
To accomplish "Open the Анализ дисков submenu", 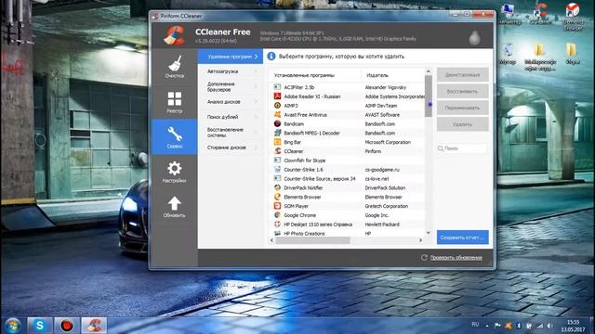I will coord(231,102).
